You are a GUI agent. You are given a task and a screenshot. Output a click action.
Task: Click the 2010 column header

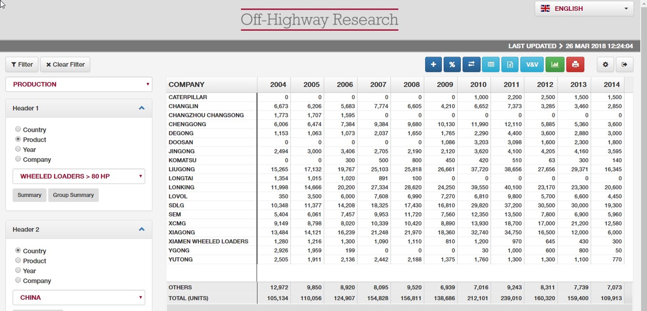pyautogui.click(x=478, y=85)
